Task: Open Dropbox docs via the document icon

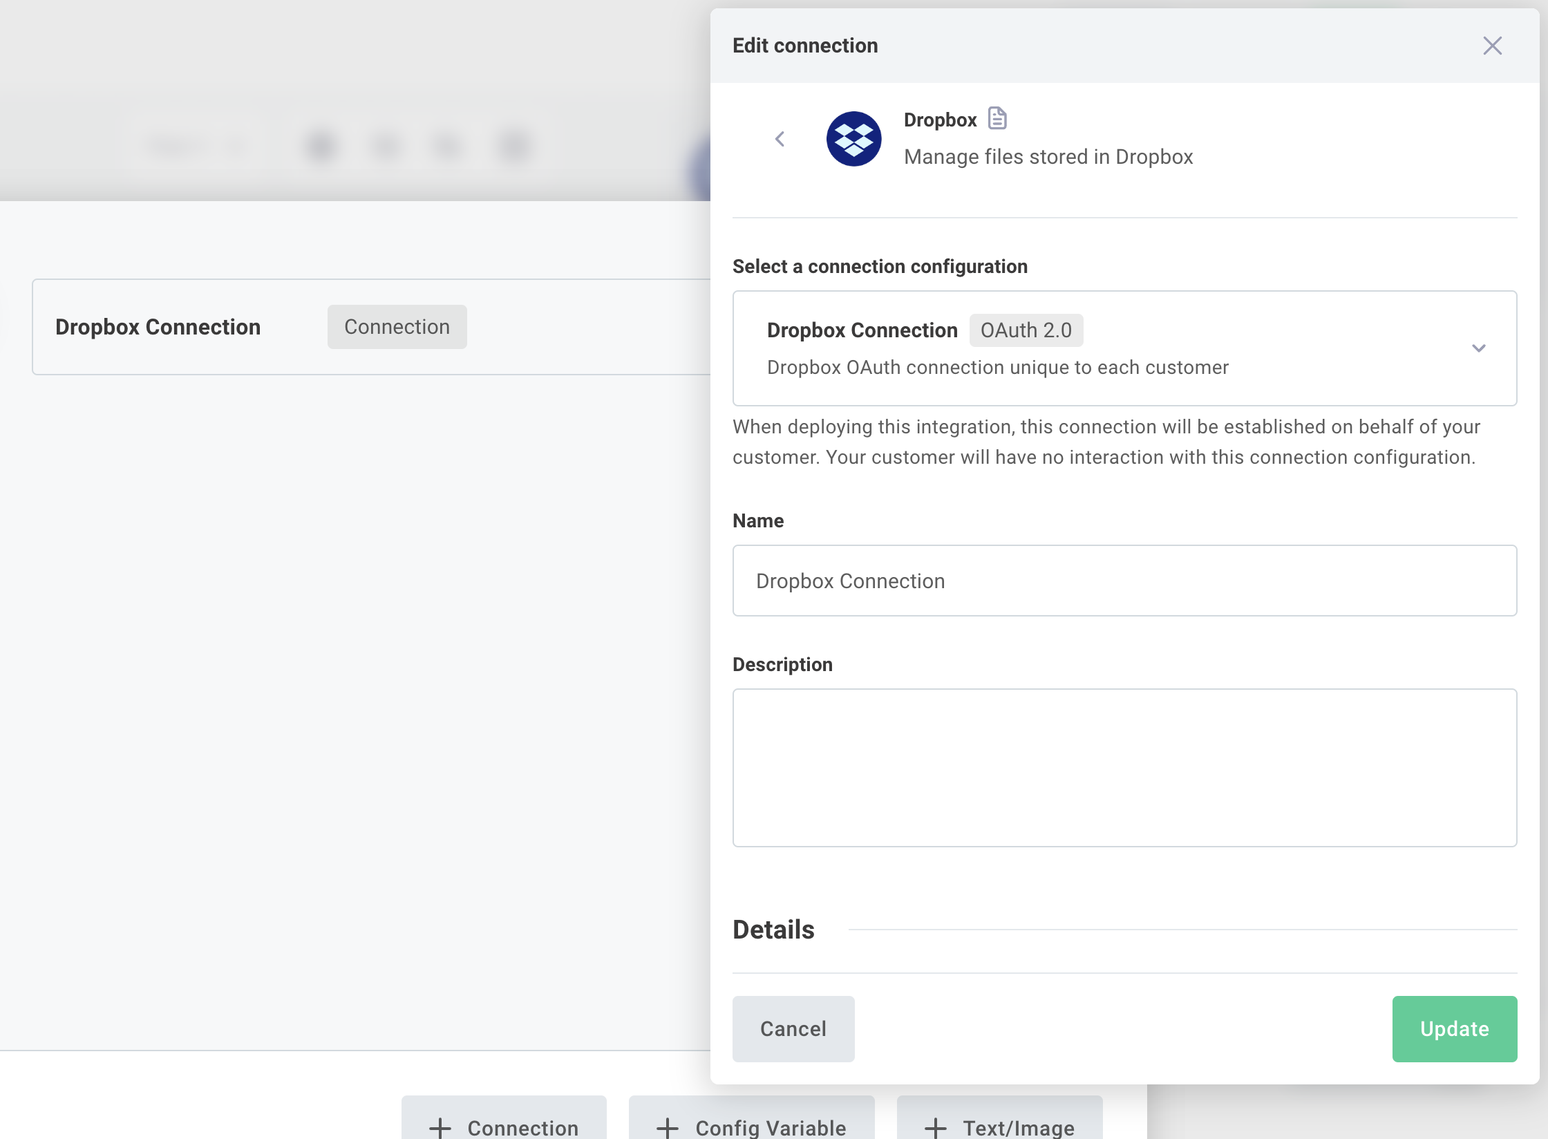Action: point(997,118)
